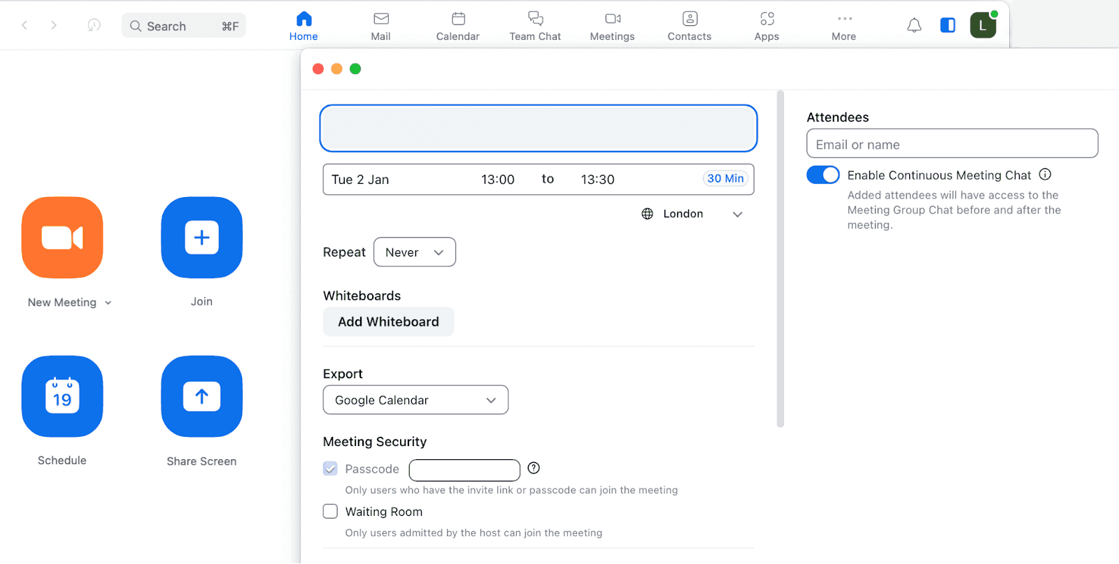
Task: Disable Enable Continuous Meeting Chat toggle
Action: pyautogui.click(x=823, y=175)
